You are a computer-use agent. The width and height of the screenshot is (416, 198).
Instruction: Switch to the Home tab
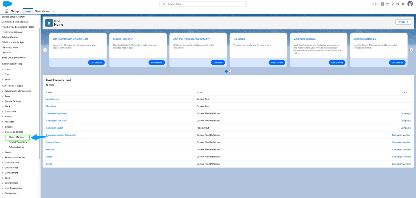(27, 11)
